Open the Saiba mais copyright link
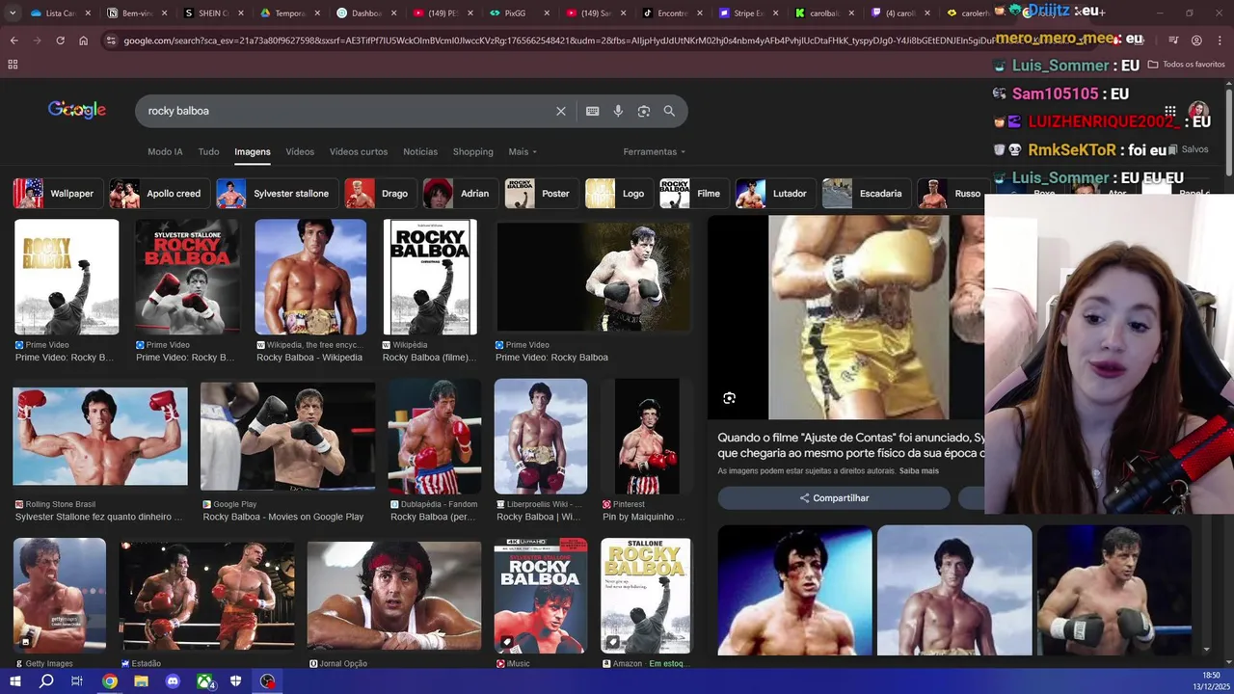Image resolution: width=1234 pixels, height=694 pixels. [919, 471]
